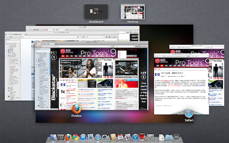Click the Firefox icon in the Dock
Viewport: 229px width, 143px height.
(x=68, y=137)
